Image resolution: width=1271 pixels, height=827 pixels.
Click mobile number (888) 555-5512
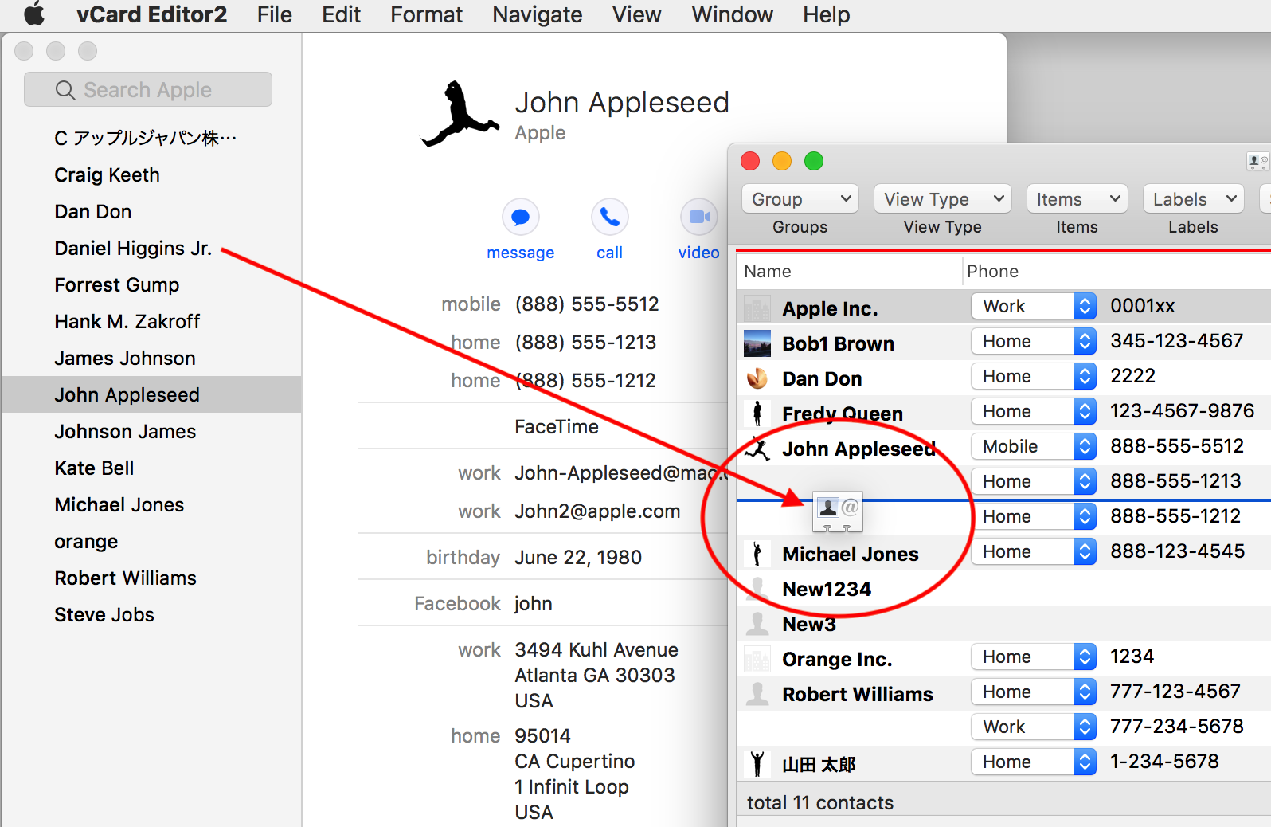point(587,304)
